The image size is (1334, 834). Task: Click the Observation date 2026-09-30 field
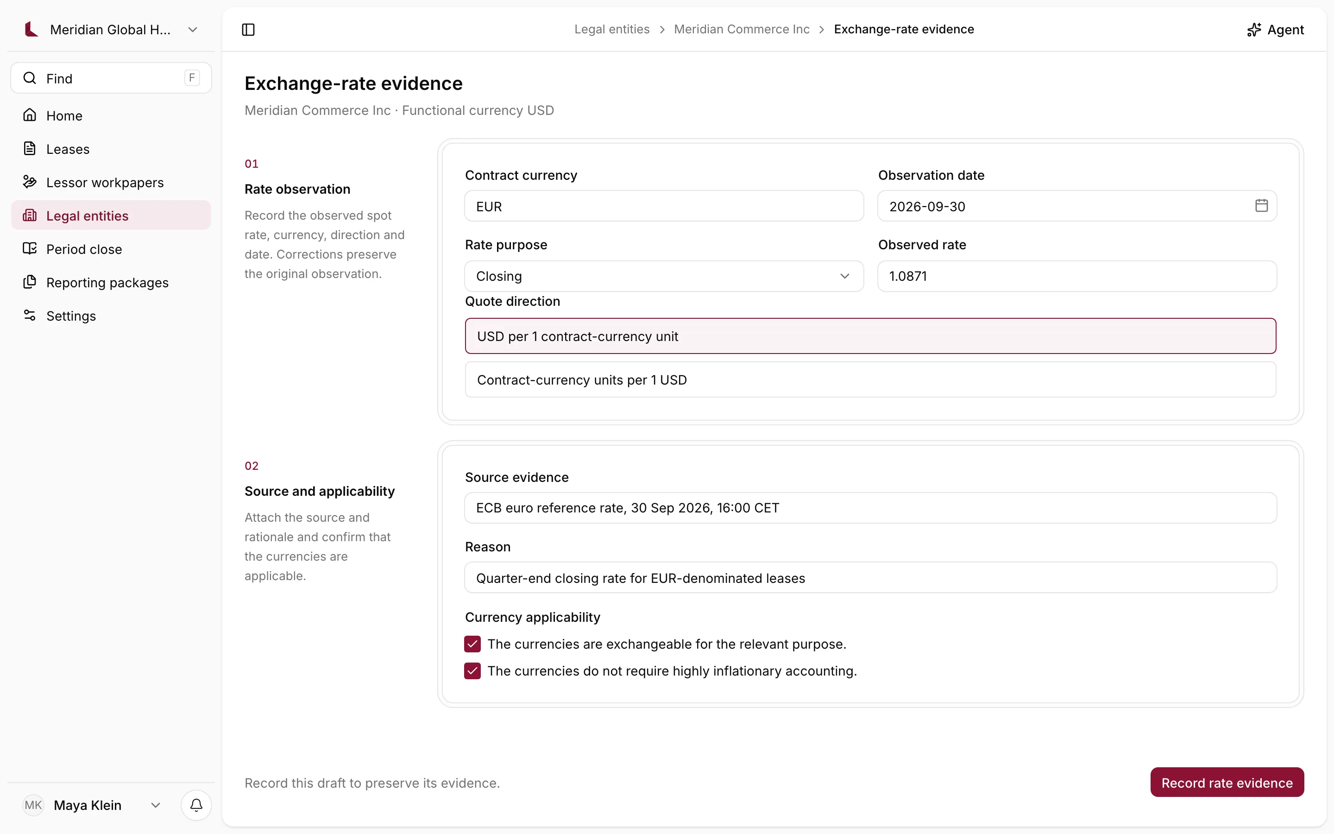(x=1077, y=206)
